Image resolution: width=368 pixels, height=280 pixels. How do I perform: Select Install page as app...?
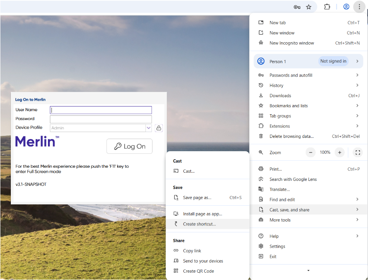coord(207,214)
